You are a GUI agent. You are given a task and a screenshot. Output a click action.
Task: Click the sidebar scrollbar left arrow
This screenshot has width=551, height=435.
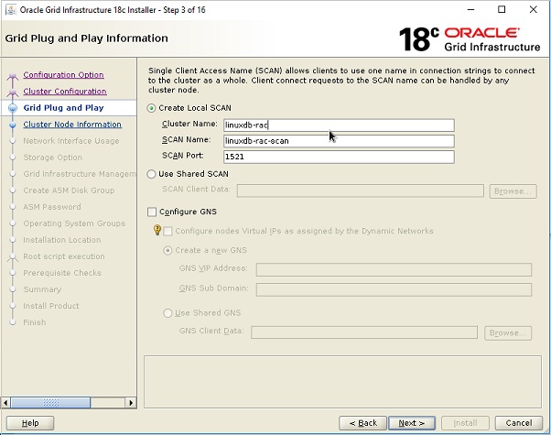[x=5, y=403]
